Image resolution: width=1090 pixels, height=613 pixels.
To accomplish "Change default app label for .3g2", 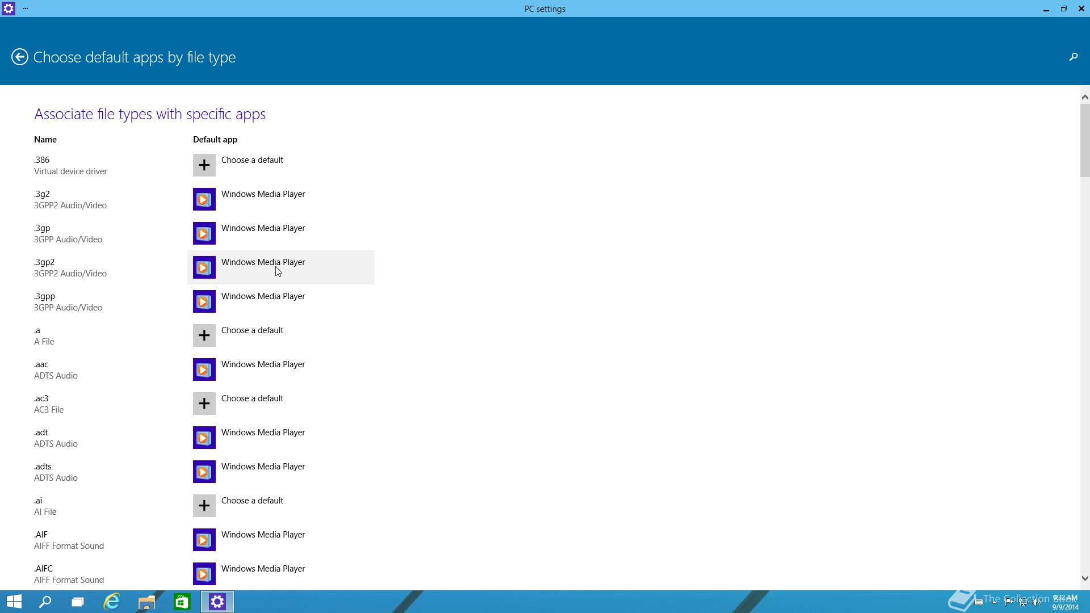I will pos(263,194).
